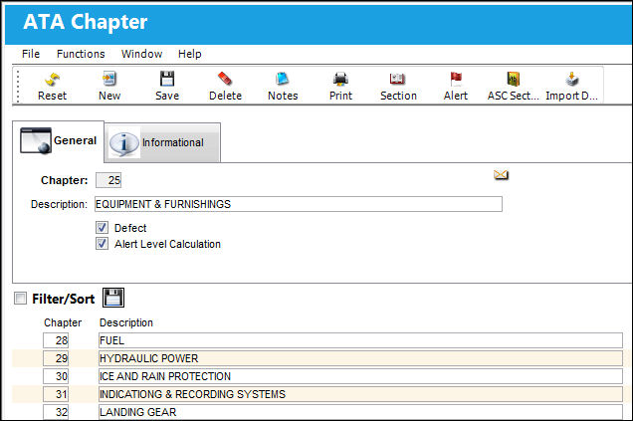Click the toolbar drag handle dots
Screen dimensions: 633x421
click(18, 86)
